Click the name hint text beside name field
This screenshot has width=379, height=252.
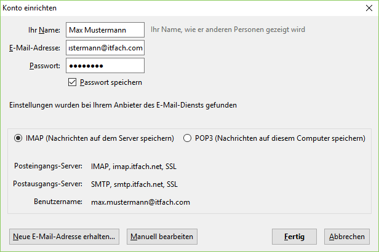(228, 30)
